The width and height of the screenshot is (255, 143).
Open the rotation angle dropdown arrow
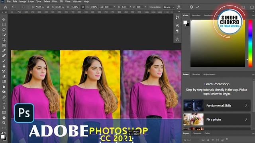[x=114, y=7]
